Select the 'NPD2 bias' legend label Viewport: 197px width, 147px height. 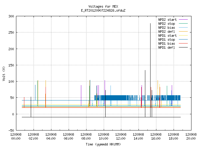(167, 28)
